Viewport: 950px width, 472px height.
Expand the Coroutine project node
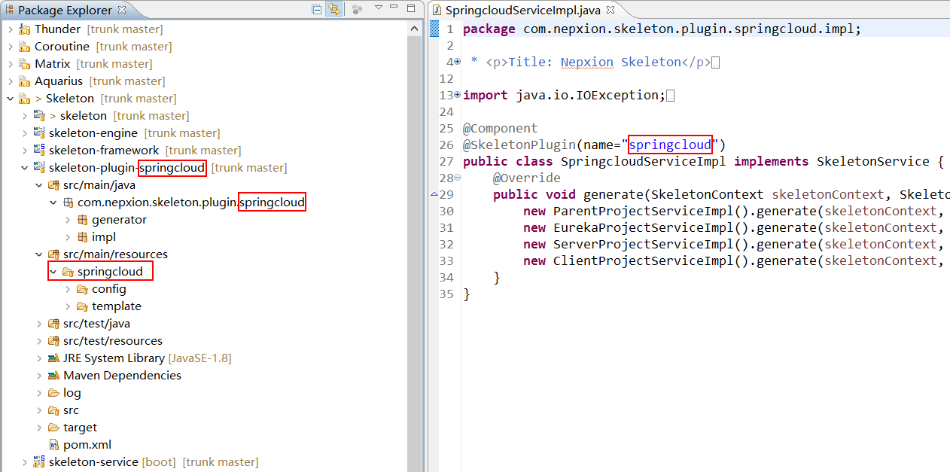tap(10, 47)
